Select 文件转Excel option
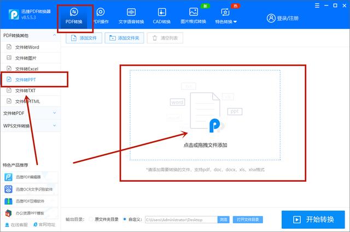The height and width of the screenshot is (232, 350). (x=31, y=69)
